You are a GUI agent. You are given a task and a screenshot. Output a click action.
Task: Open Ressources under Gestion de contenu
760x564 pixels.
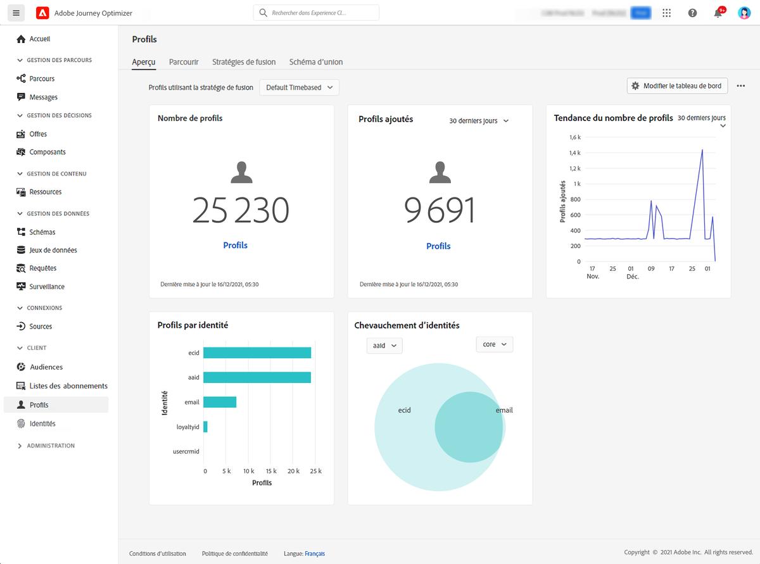click(x=44, y=192)
